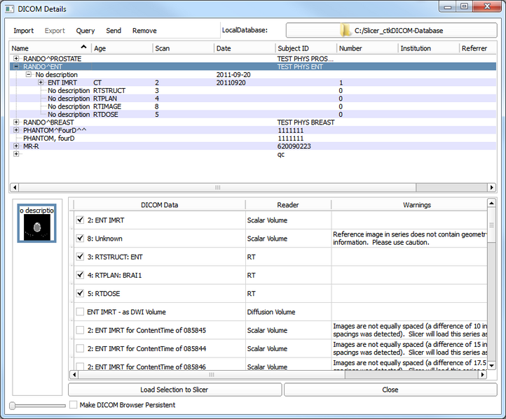Expand the MR-R patient entry

coord(16,146)
